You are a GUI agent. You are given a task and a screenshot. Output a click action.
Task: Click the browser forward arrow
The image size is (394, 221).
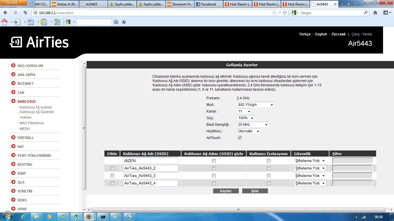(x=16, y=13)
